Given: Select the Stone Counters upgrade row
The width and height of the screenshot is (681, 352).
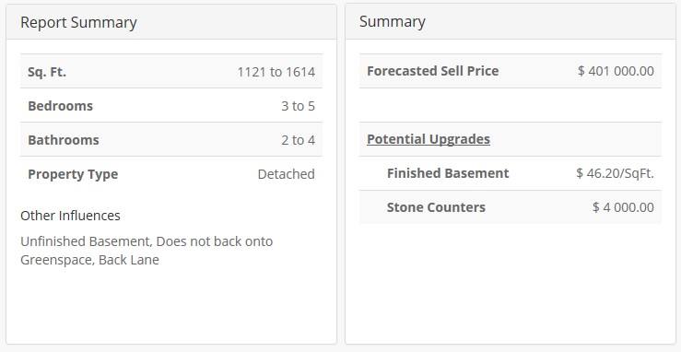Looking at the screenshot, I should tap(511, 207).
